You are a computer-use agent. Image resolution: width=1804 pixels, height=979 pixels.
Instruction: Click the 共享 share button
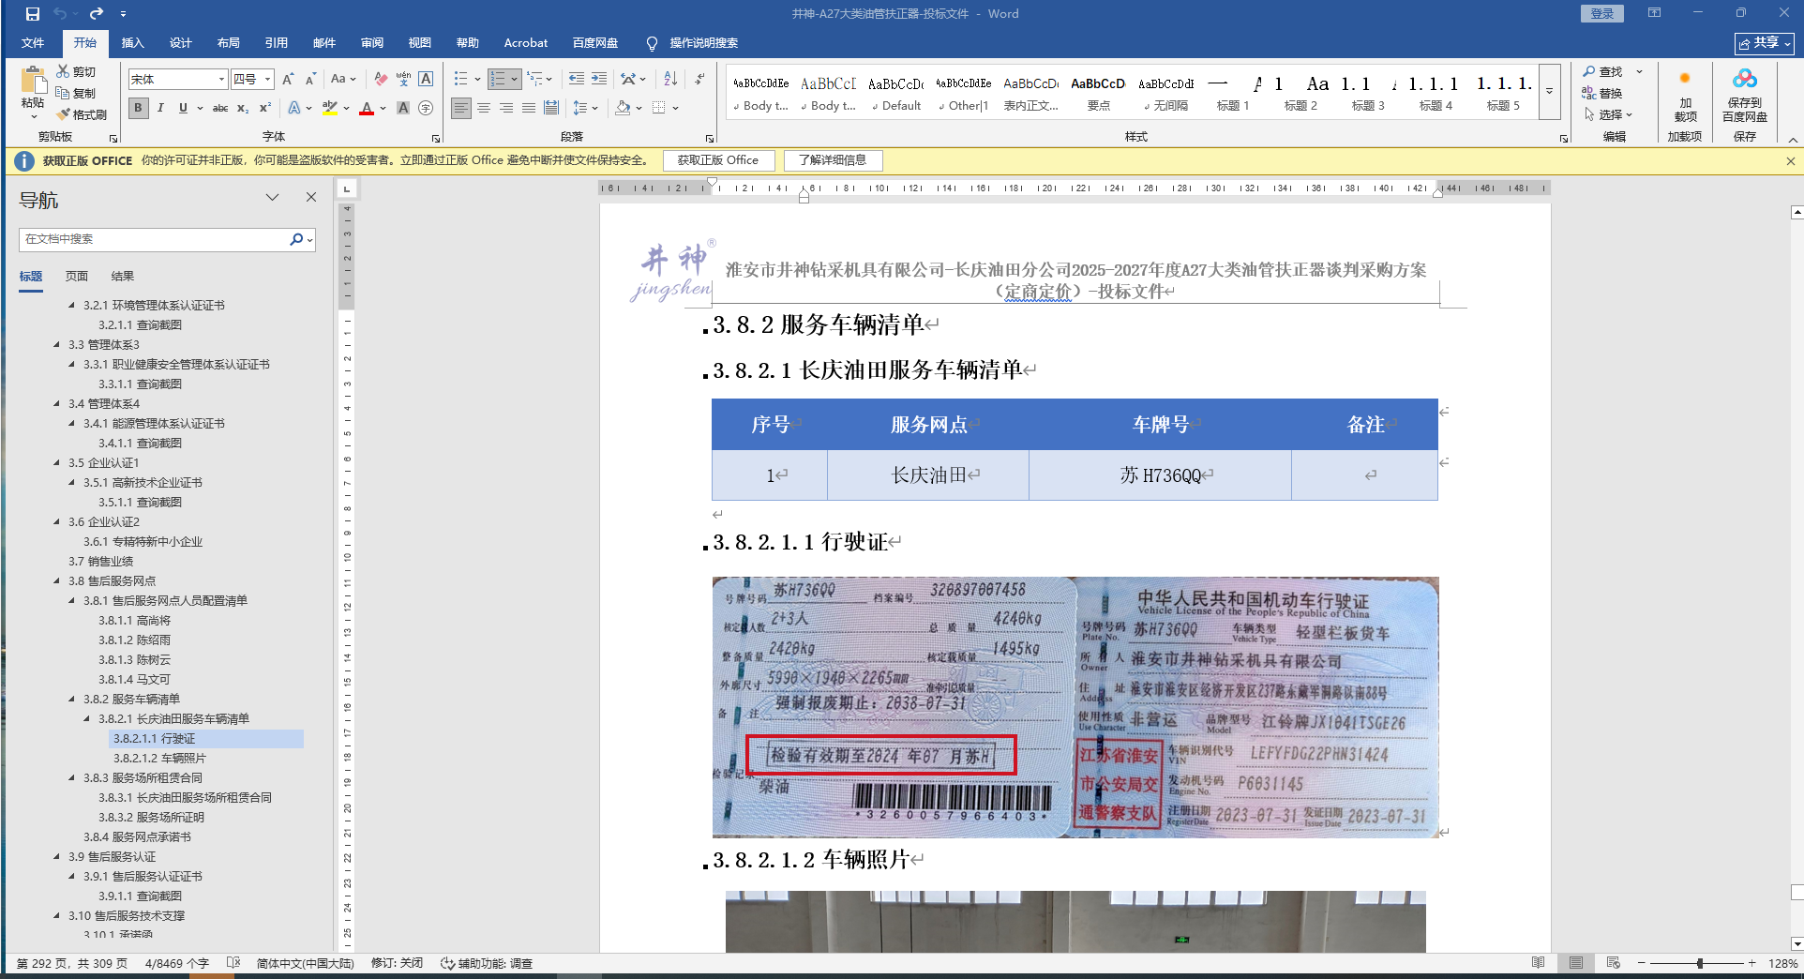point(1764,43)
